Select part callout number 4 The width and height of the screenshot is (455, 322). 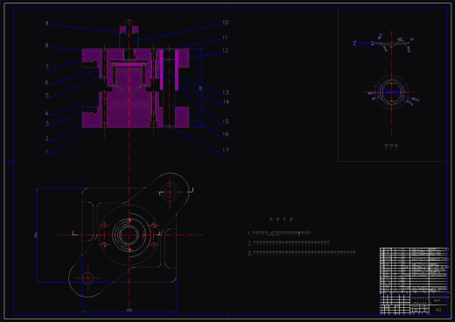(x=46, y=113)
